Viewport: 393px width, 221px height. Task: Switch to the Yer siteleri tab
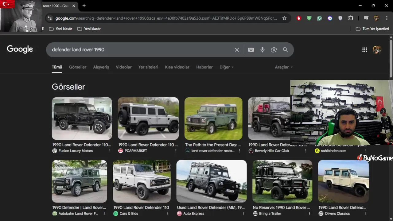click(148, 67)
